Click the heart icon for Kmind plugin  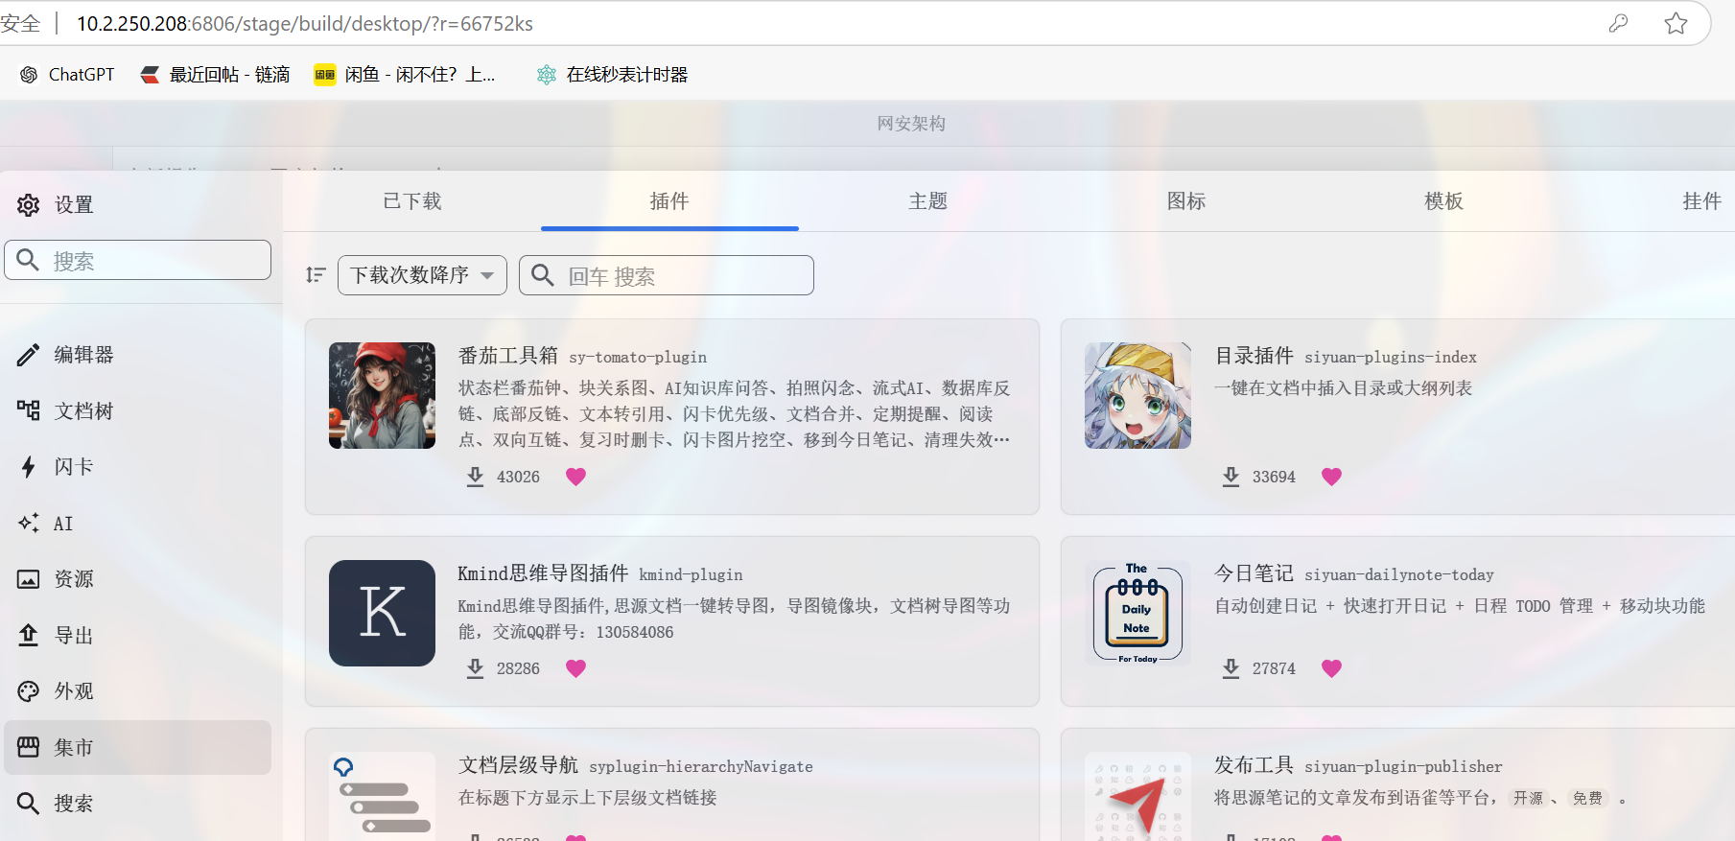[x=575, y=668]
